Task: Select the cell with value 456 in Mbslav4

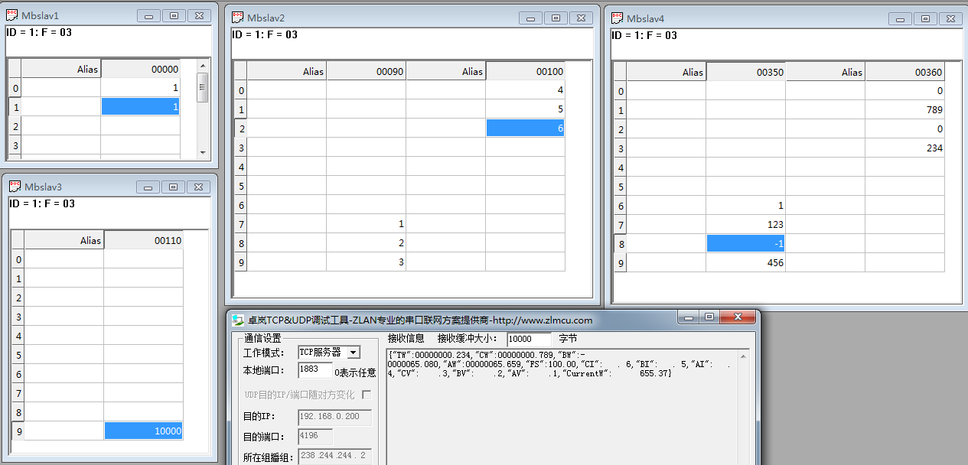Action: (x=745, y=263)
